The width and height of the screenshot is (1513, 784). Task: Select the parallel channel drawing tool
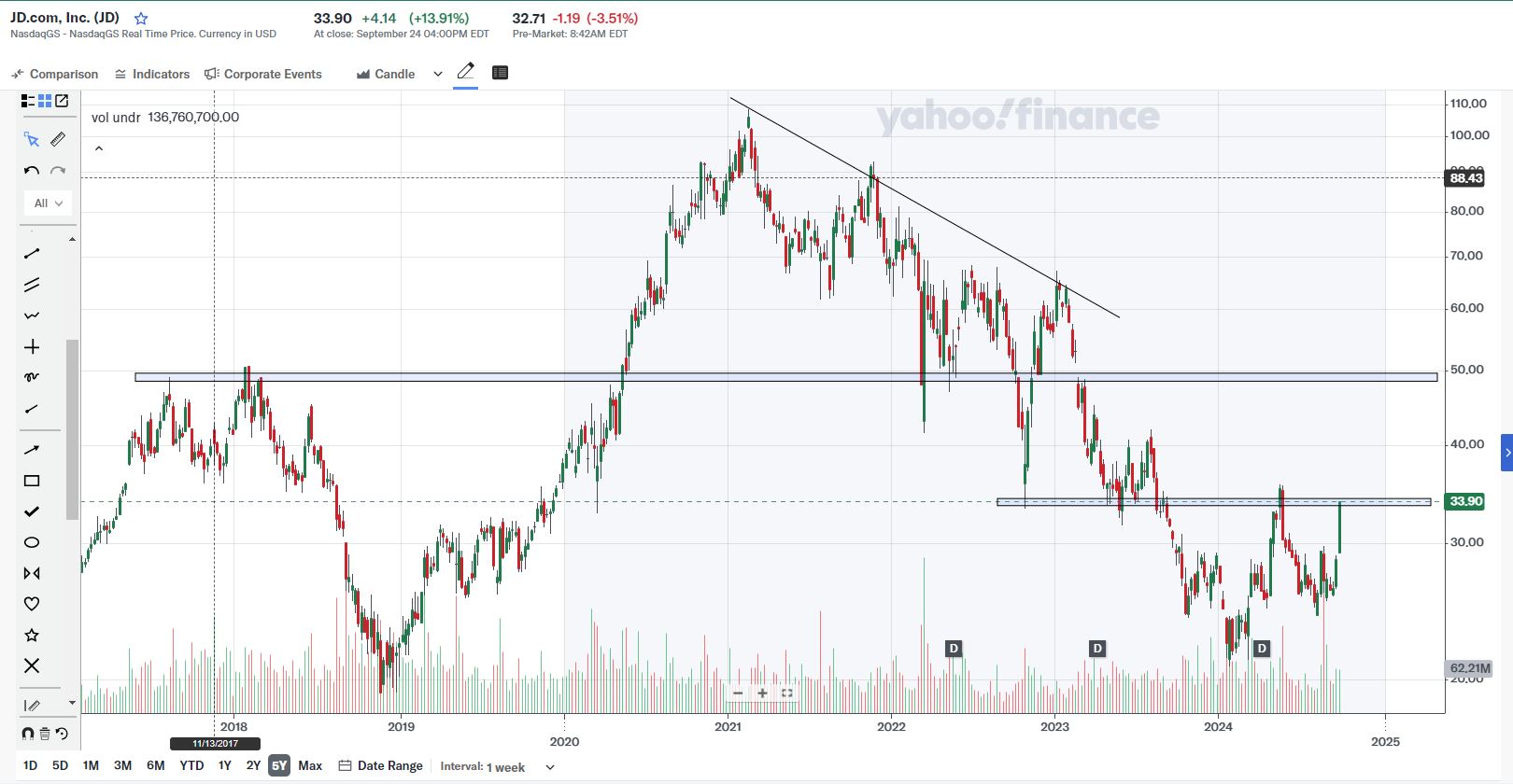click(32, 285)
